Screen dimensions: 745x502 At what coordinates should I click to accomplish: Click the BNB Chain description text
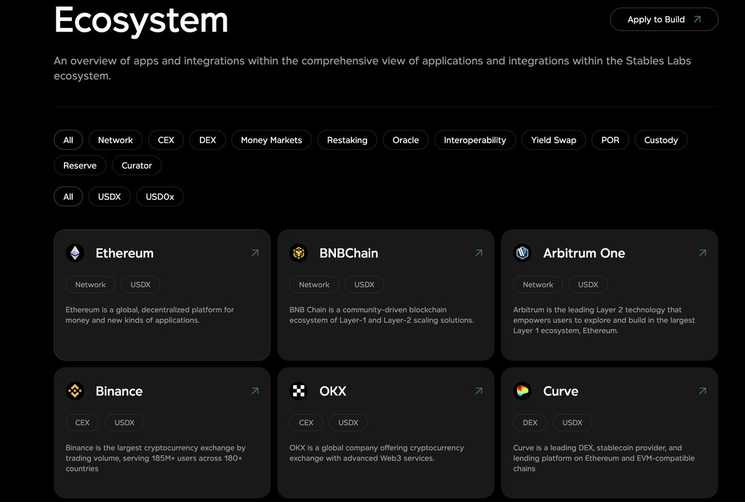pos(382,315)
